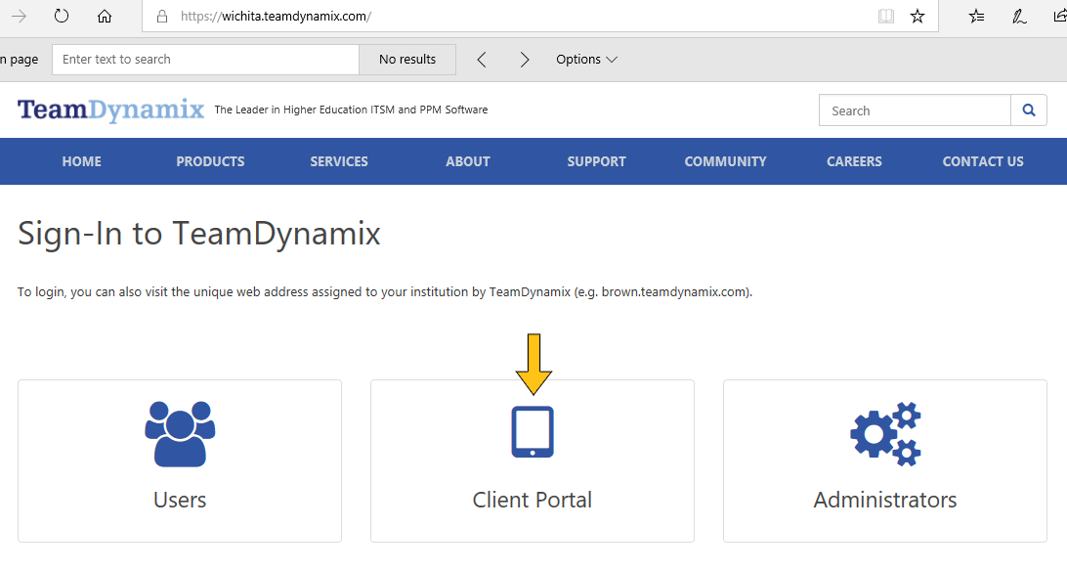This screenshot has height=571, width=1067.
Task: Click the browser address bar URL
Action: pyautogui.click(x=277, y=17)
